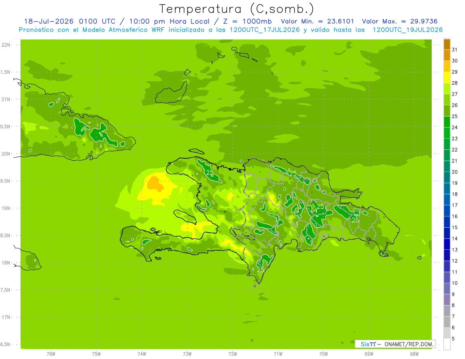This screenshot has height=359, width=465.
Task: Click the legend value "14"
Action: tap(455, 239)
